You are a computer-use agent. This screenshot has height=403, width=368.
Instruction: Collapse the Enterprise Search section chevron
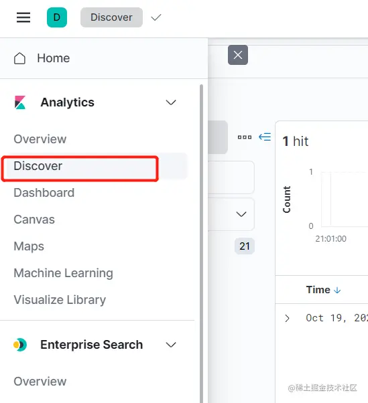pos(171,344)
